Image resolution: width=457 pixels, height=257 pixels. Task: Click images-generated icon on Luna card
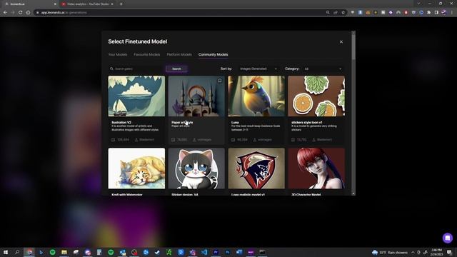[233, 140]
